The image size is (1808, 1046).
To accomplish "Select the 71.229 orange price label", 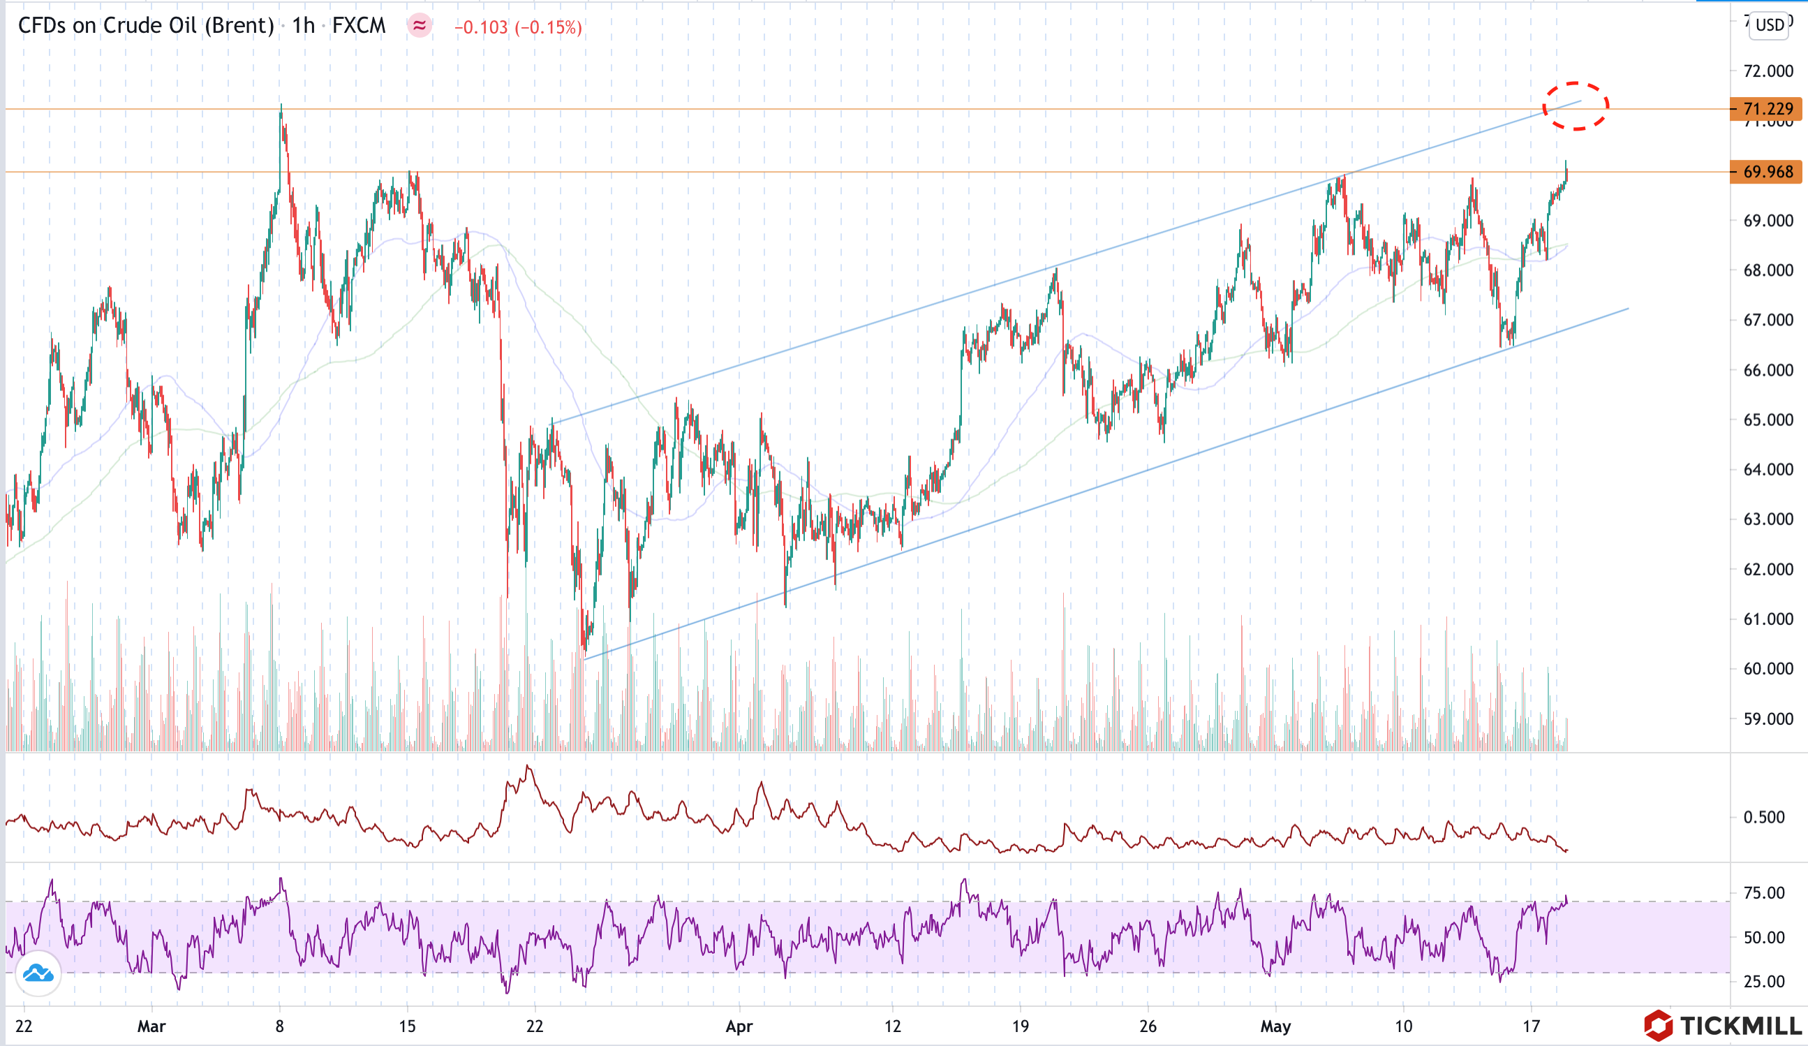I will pos(1768,109).
